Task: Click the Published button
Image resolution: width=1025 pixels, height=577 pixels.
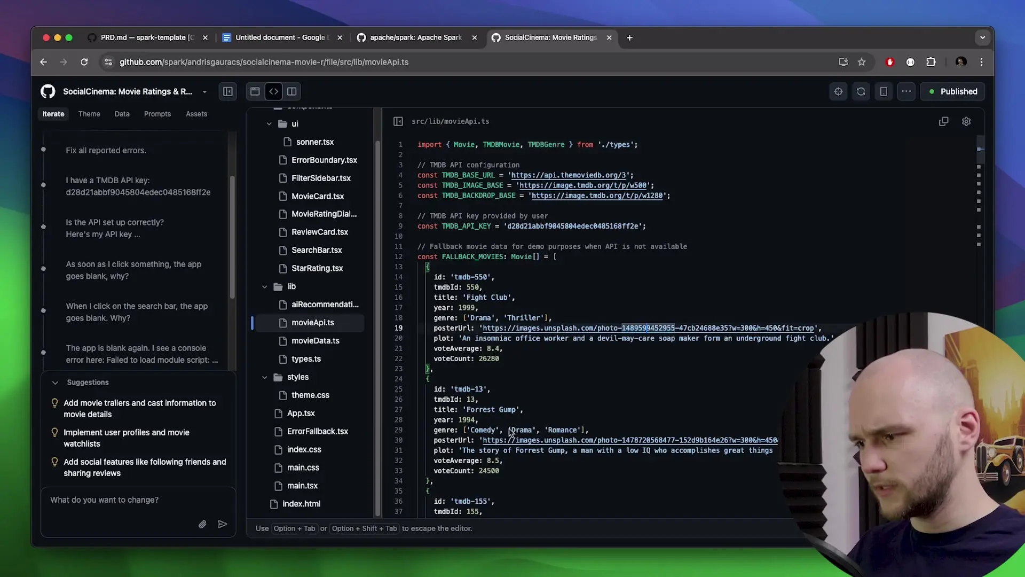Action: tap(952, 91)
